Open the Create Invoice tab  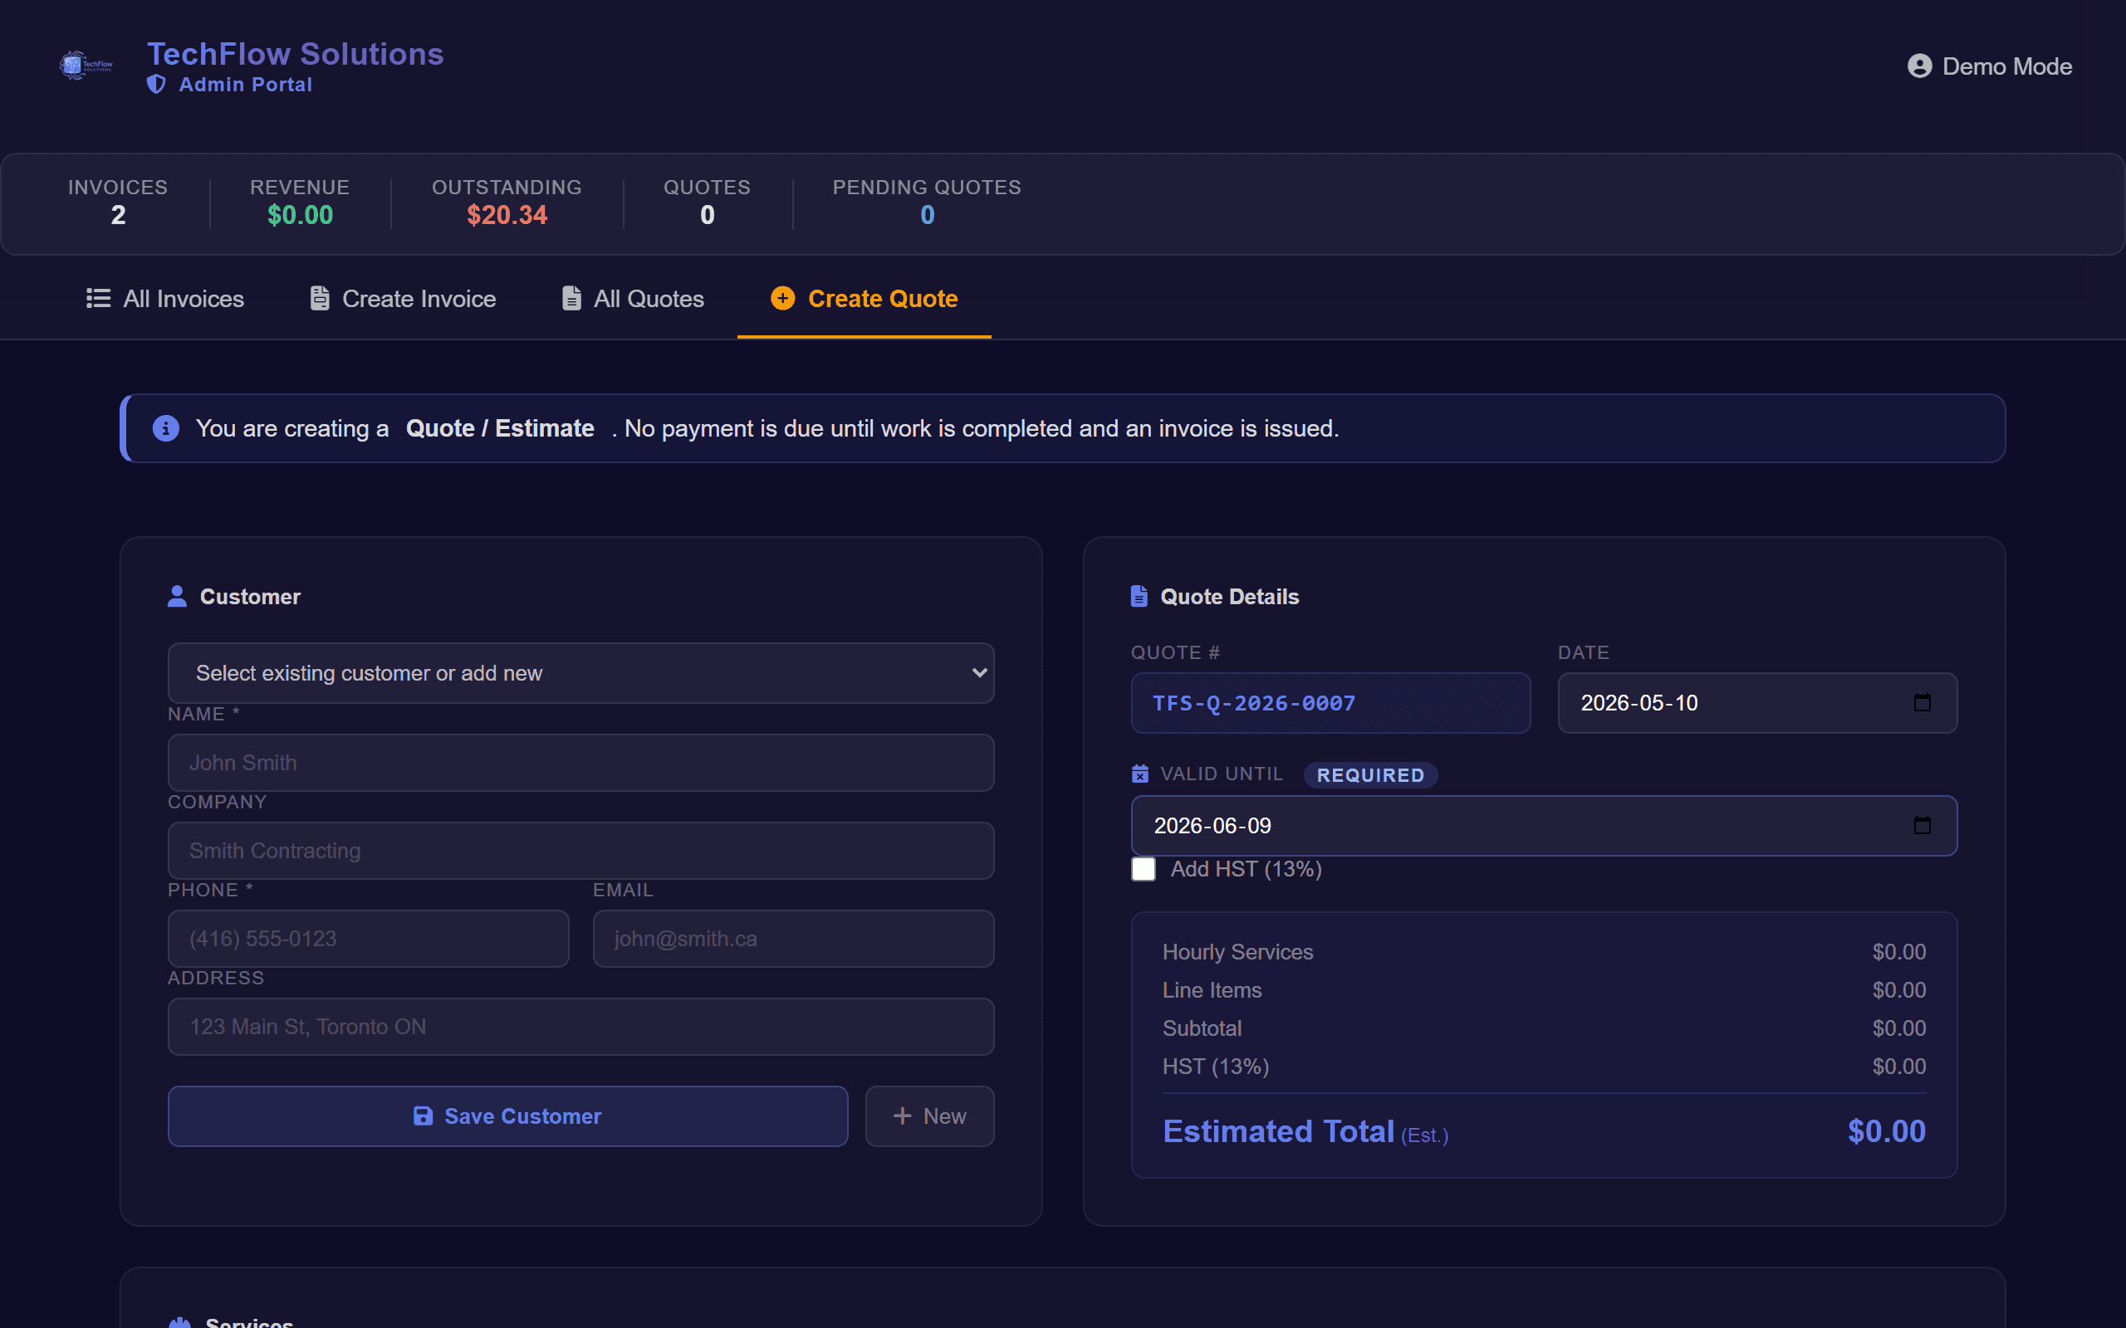[x=404, y=299]
